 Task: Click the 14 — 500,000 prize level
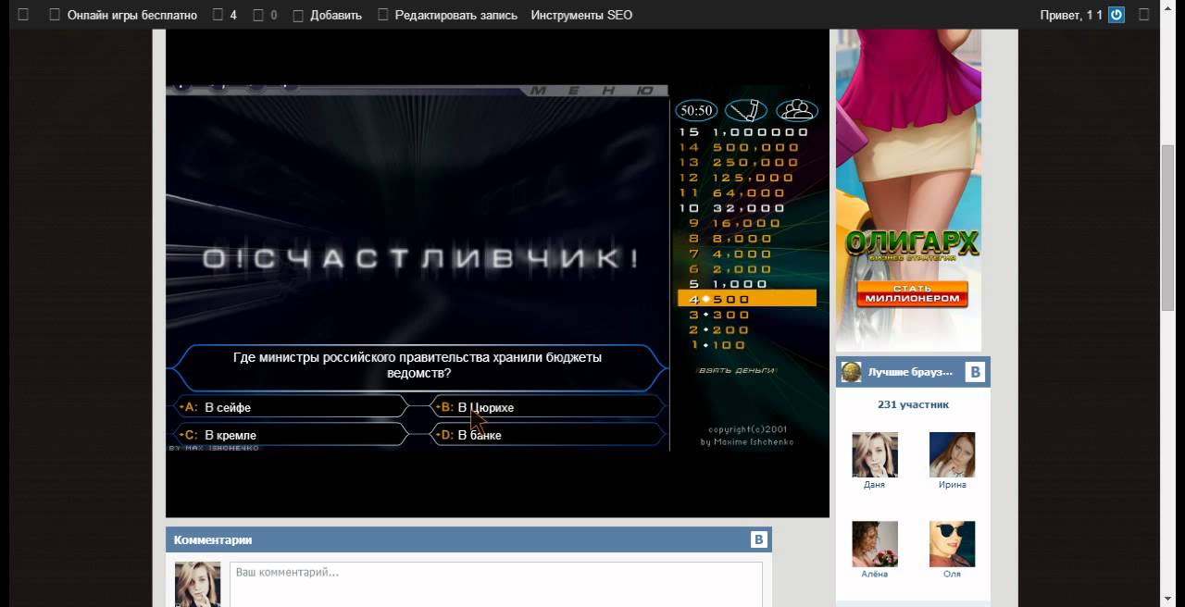tap(739, 147)
